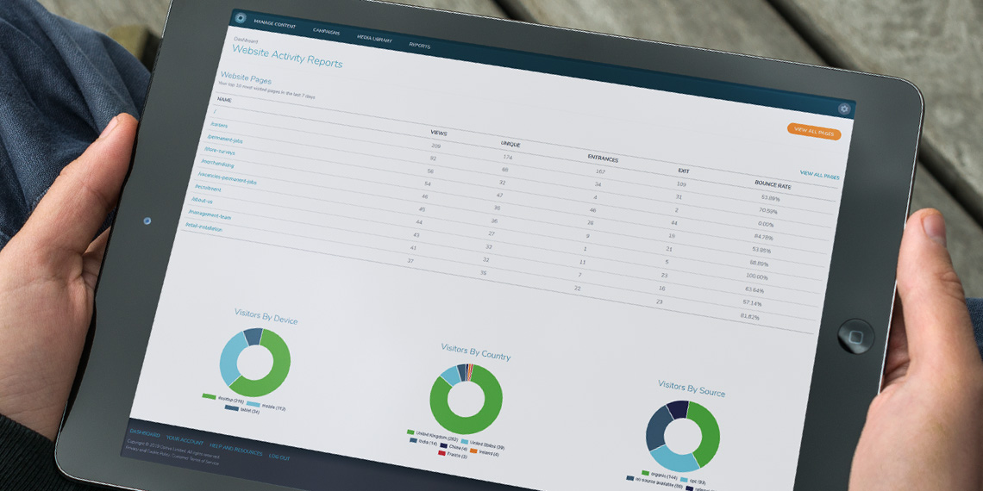
Task: Click the footer Help and Resources link
Action: [235, 449]
